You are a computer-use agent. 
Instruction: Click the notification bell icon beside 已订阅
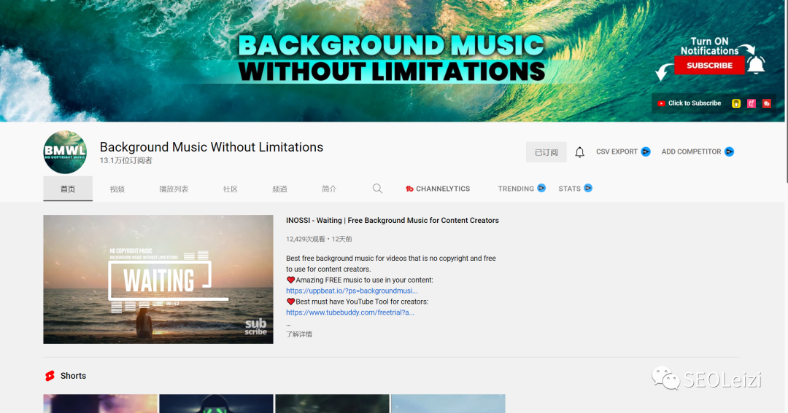point(579,152)
